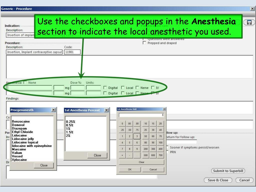Screen dimensions: 256x192
Task: Click the Procedure Description field
Action: (34, 52)
